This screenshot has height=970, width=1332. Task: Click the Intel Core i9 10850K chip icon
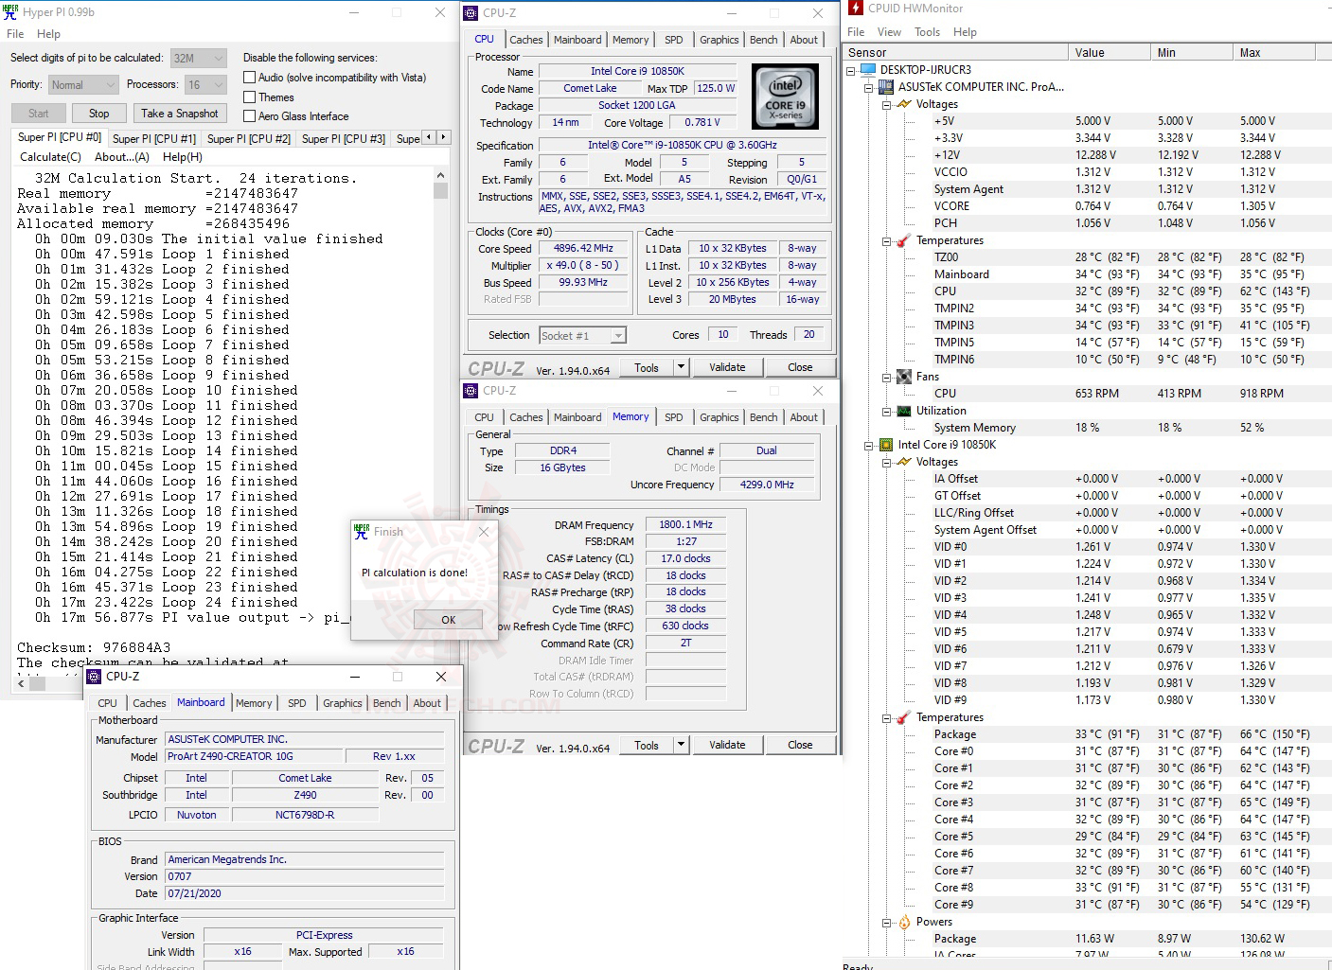(886, 445)
